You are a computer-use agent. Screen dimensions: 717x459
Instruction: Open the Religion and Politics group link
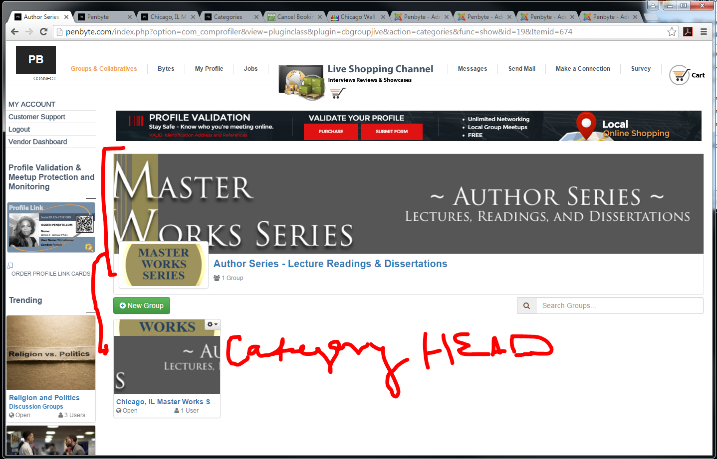(x=44, y=398)
